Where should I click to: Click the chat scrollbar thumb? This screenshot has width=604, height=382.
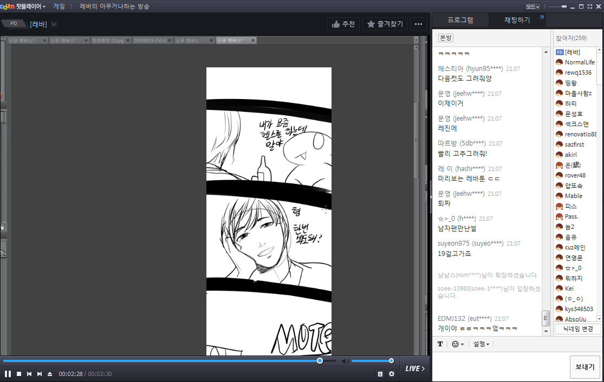[545, 318]
